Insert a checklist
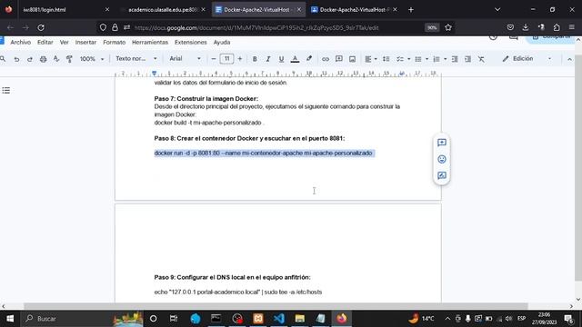 click(400, 59)
